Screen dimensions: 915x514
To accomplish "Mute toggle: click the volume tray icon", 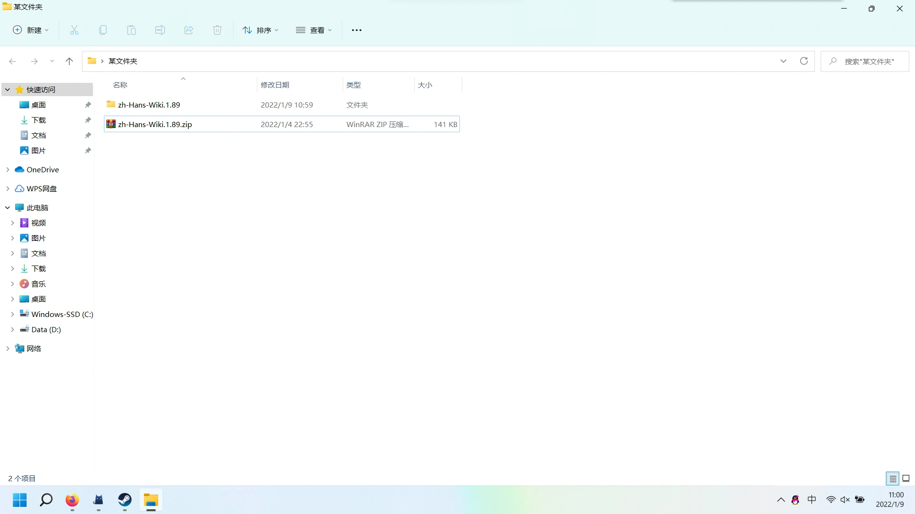I will pyautogui.click(x=845, y=500).
